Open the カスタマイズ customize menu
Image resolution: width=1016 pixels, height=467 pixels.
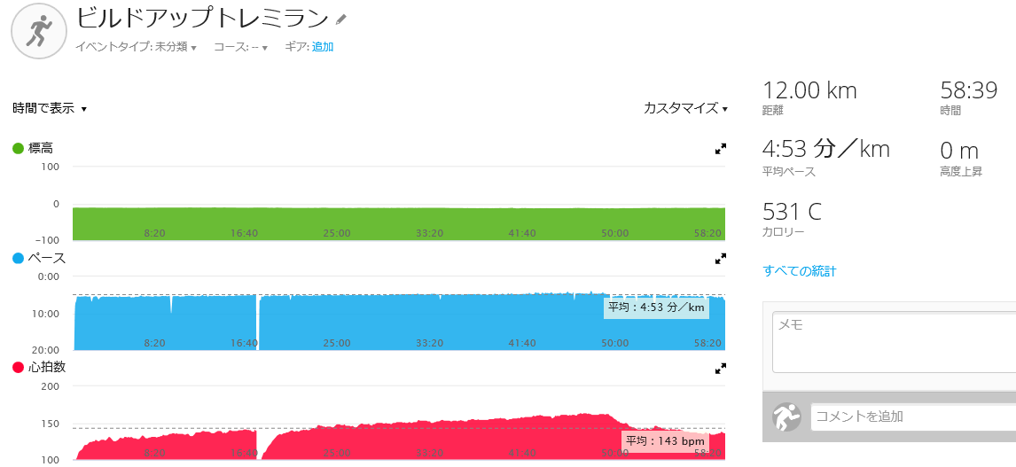tap(685, 108)
